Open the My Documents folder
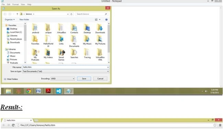This screenshot has width=223, height=129. click(x=74, y=41)
